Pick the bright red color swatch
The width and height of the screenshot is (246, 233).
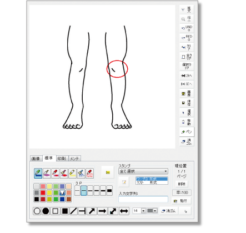pyautogui.click(x=43, y=193)
